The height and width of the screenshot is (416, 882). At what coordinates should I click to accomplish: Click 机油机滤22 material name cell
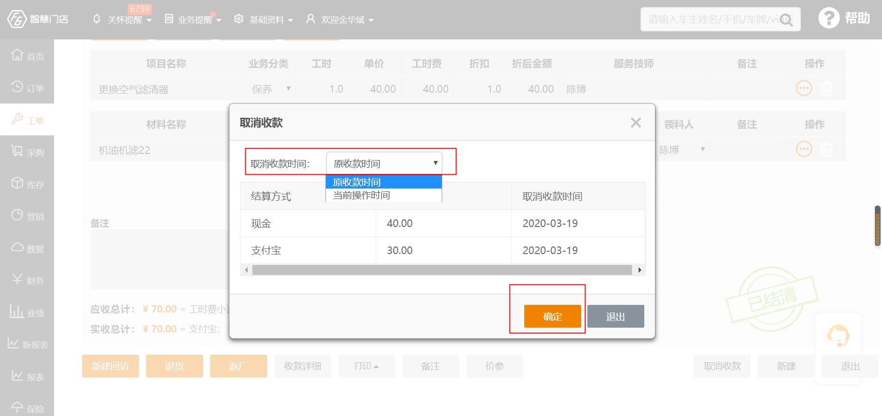pyautogui.click(x=160, y=150)
